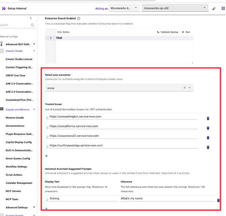Click the edit pencil icon in header
The width and height of the screenshot is (226, 216).
[214, 9]
